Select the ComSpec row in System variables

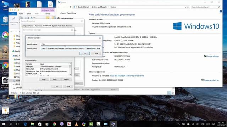[x=47, y=67]
